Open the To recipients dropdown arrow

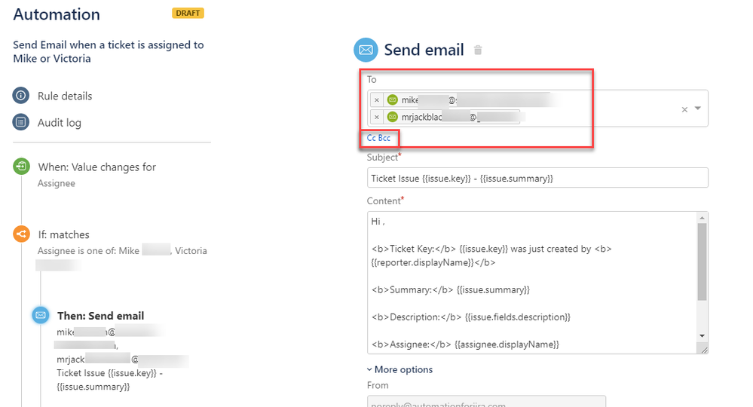point(698,109)
